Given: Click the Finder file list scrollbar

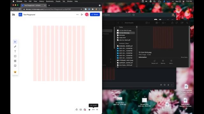Looking at the screenshot, I should click(137, 27).
